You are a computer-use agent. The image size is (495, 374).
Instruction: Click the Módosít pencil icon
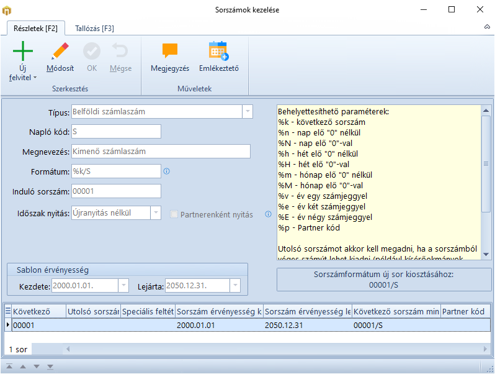[x=60, y=52]
